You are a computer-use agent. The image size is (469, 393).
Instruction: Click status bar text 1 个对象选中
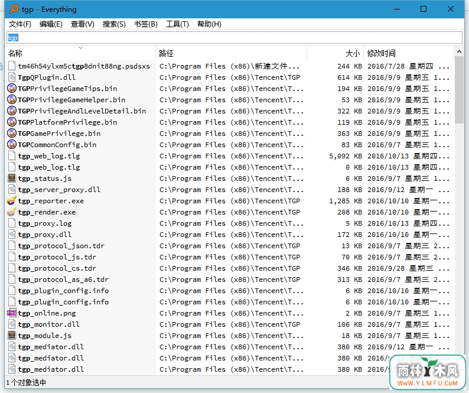point(27,382)
